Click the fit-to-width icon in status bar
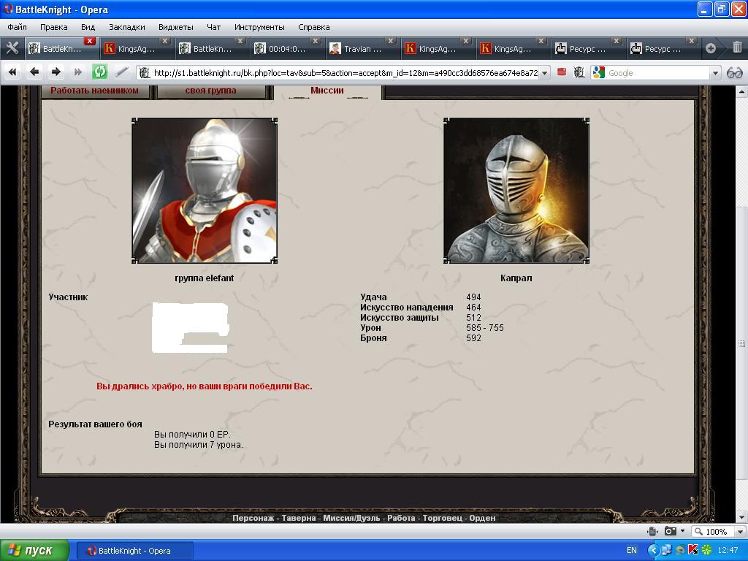 pos(652,532)
